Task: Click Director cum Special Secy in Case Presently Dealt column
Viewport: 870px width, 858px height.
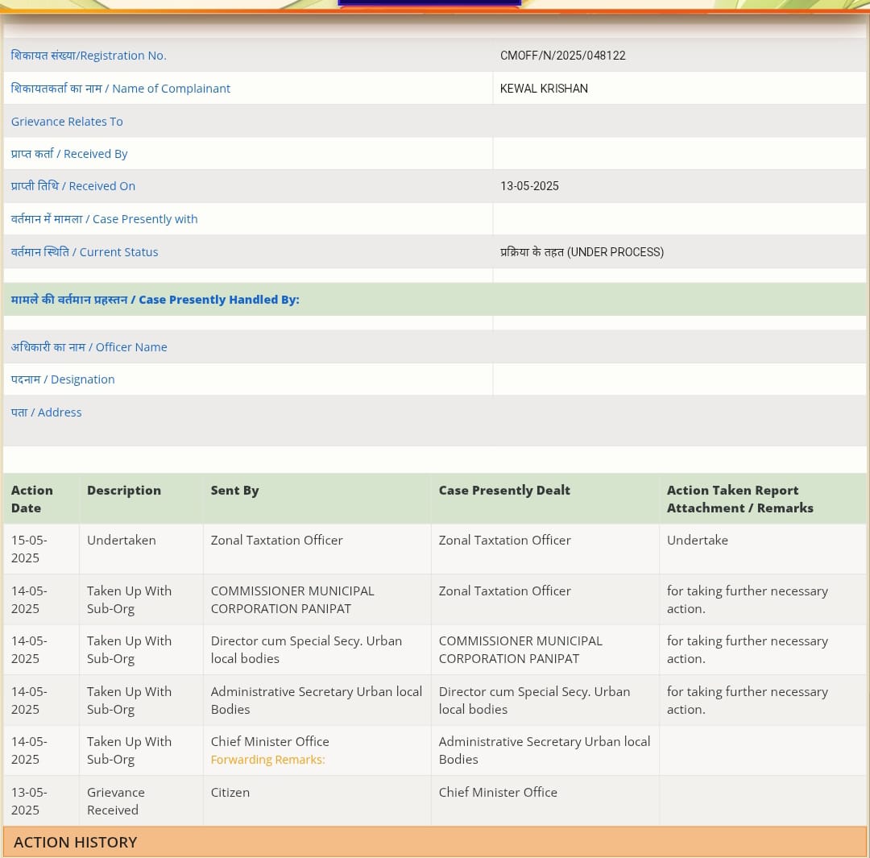Action: coord(534,700)
